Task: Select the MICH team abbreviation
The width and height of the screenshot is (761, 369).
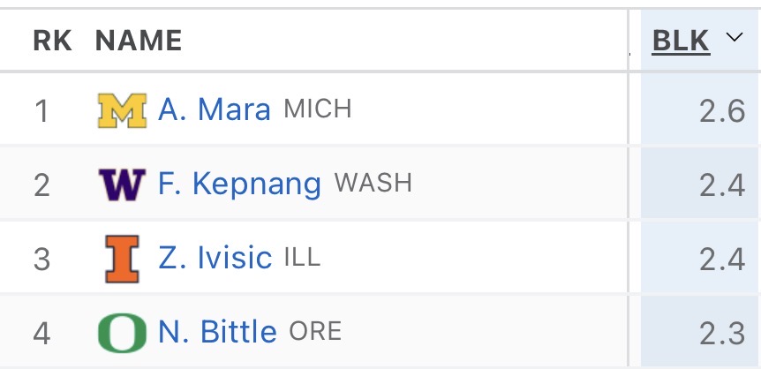Action: [318, 109]
